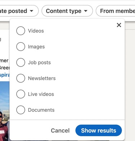Click the Date posted dropdown arrow
Viewport: 135px width, 141px height.
pos(31,11)
